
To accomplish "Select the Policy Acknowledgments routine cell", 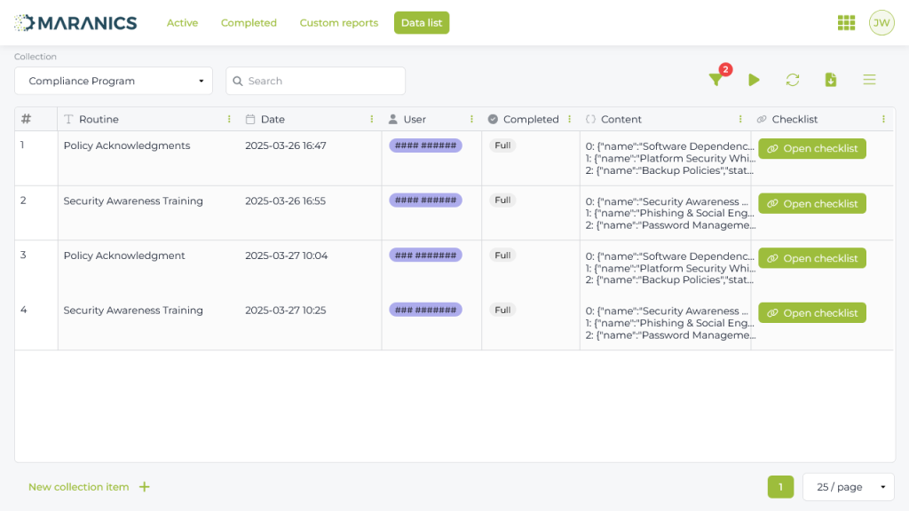I will pos(126,145).
